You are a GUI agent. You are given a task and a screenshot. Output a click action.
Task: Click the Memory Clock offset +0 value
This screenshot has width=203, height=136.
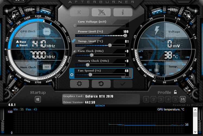point(127,61)
